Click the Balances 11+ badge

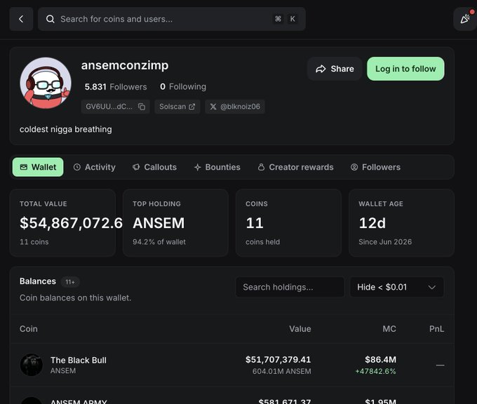[70, 282]
